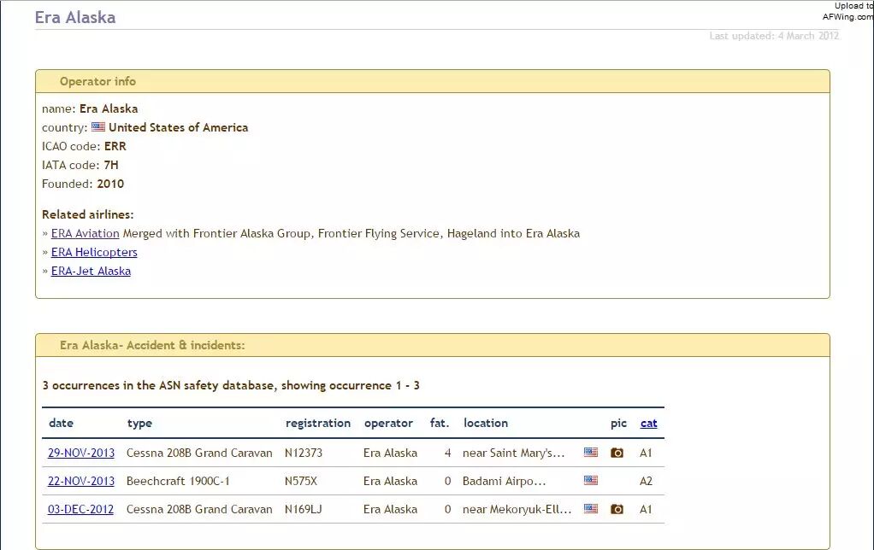Viewport: 874px width, 550px height.
Task: Click the registration column header
Action: [x=318, y=424]
